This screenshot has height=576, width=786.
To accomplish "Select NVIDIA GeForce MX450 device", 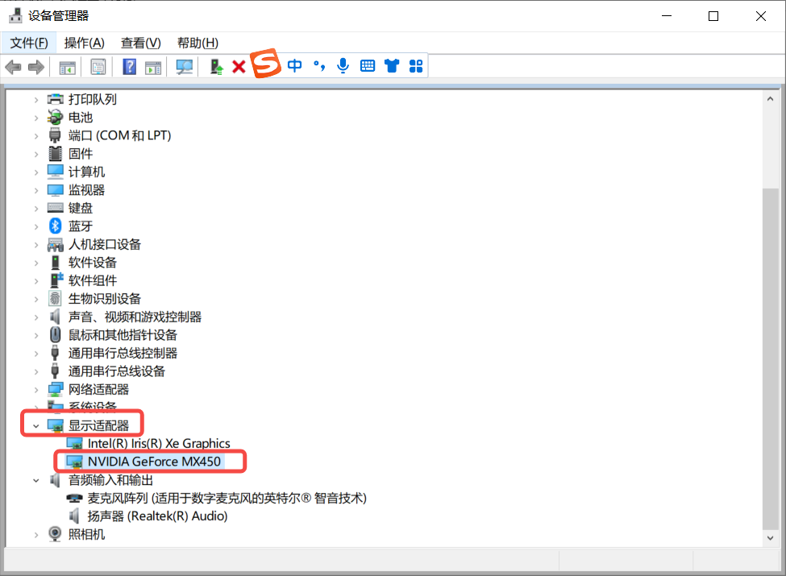I will (x=153, y=461).
